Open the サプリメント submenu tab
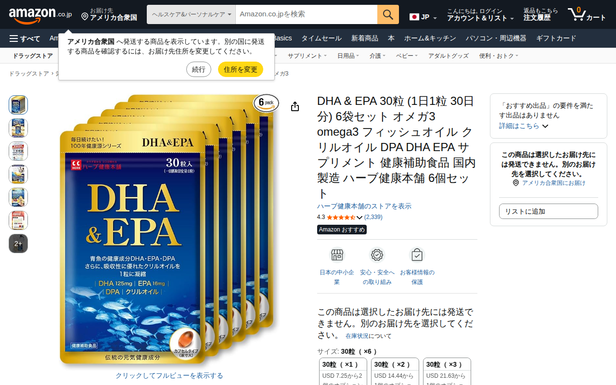The image size is (616, 385). coord(307,56)
